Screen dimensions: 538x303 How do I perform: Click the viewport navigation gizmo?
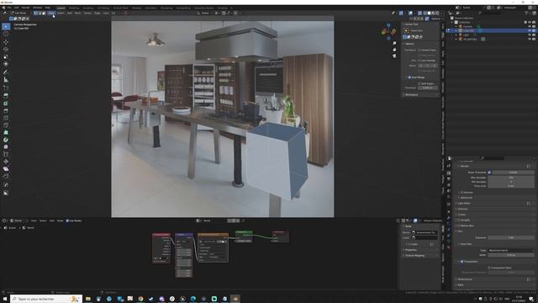tap(388, 31)
